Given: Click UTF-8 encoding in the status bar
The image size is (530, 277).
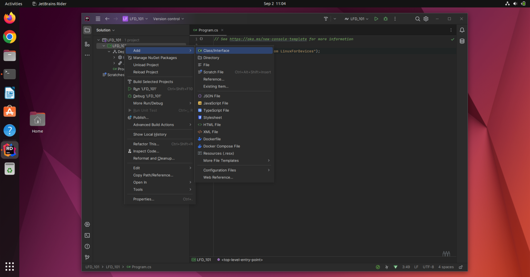Looking at the screenshot, I should 428,267.
